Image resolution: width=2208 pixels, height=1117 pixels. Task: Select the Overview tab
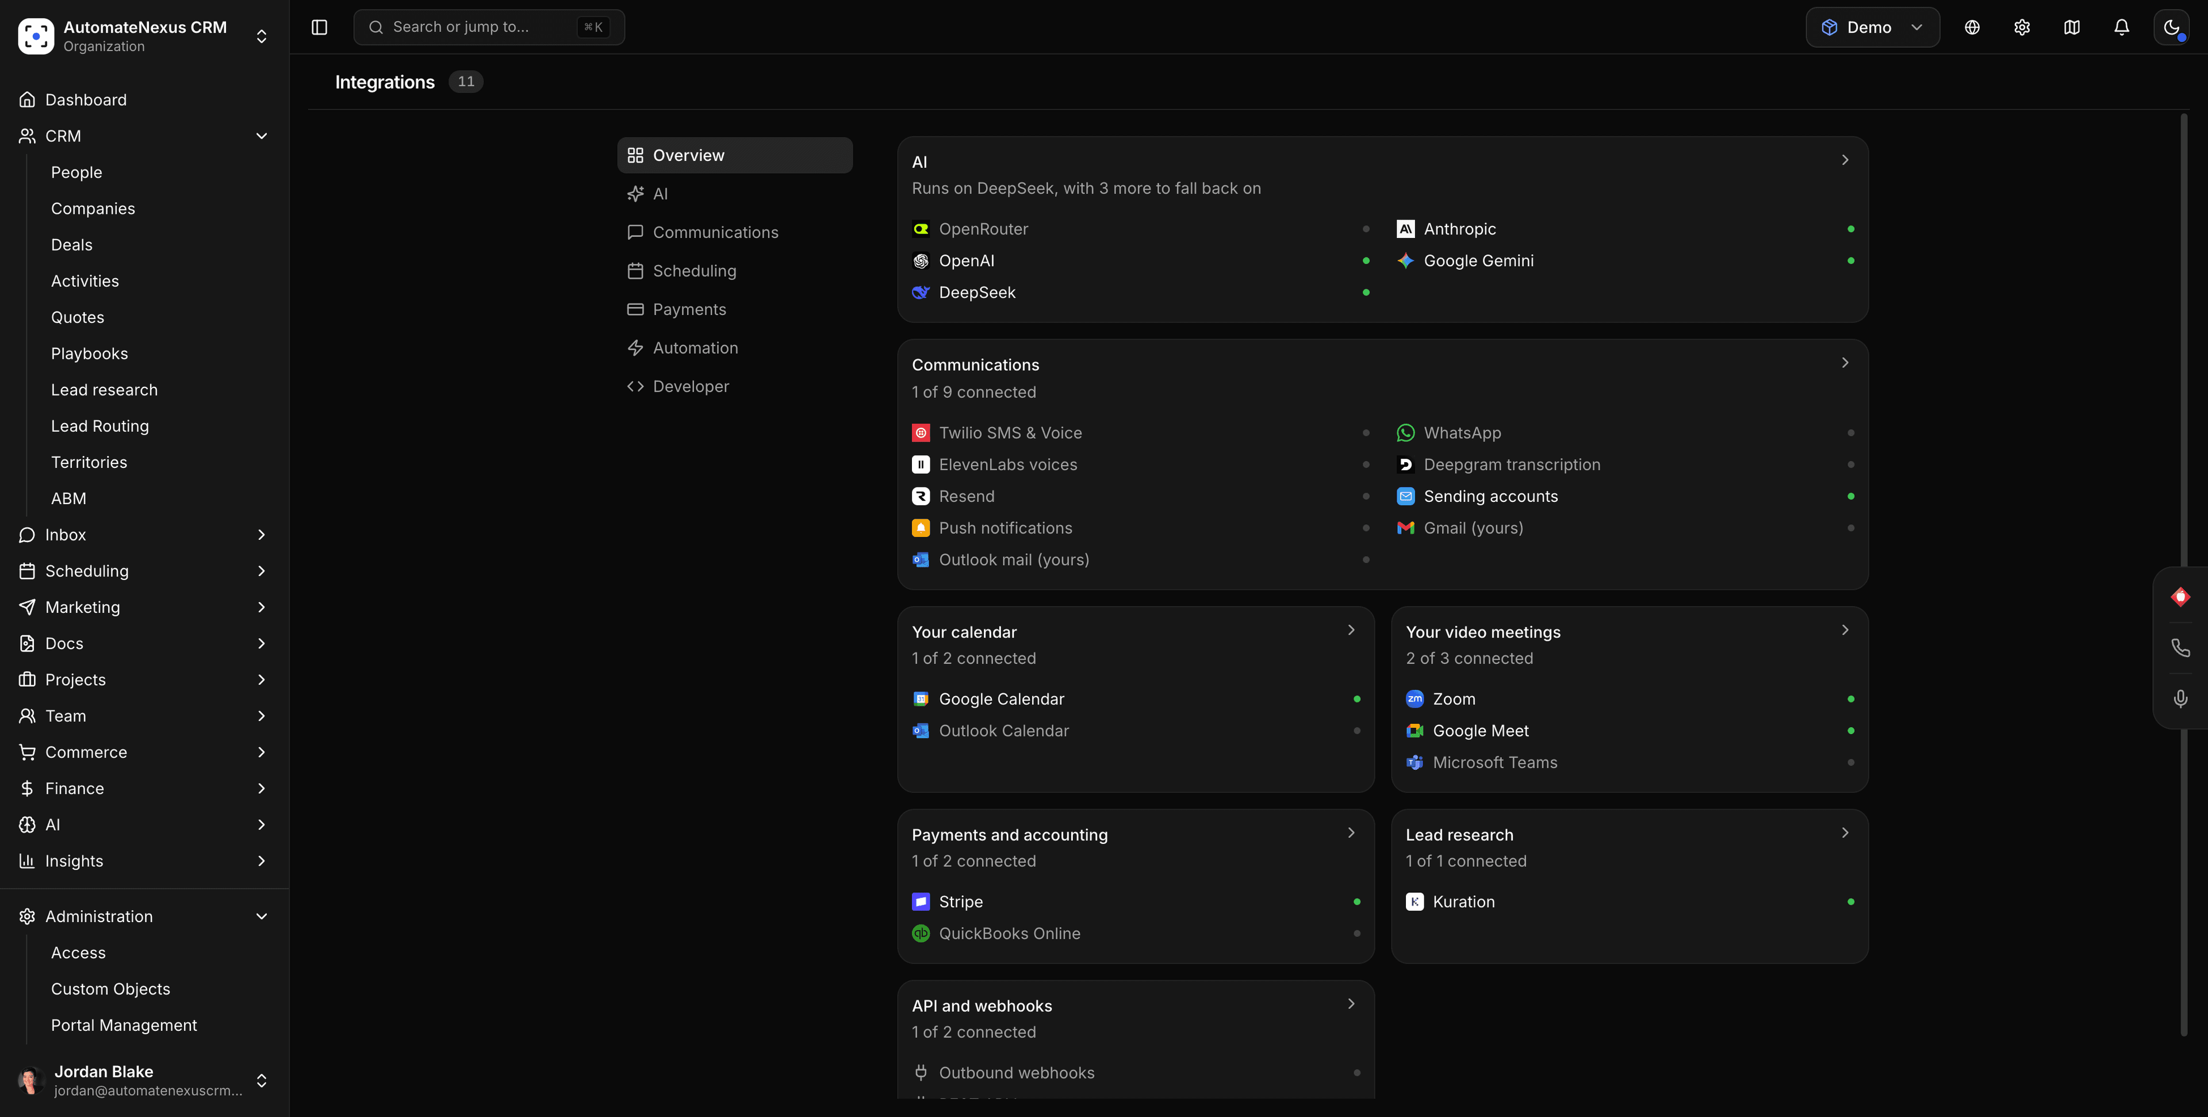pyautogui.click(x=735, y=155)
